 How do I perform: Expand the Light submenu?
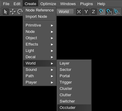tap(39, 51)
